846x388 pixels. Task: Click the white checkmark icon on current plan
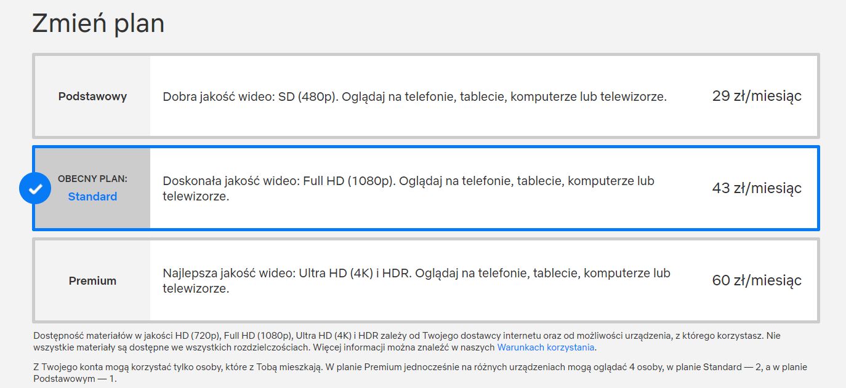35,188
